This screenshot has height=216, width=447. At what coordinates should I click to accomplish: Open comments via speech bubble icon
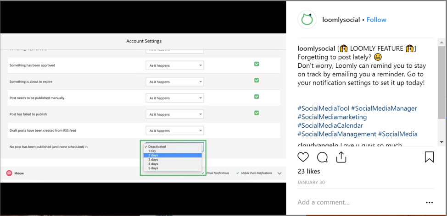[x=322, y=157]
